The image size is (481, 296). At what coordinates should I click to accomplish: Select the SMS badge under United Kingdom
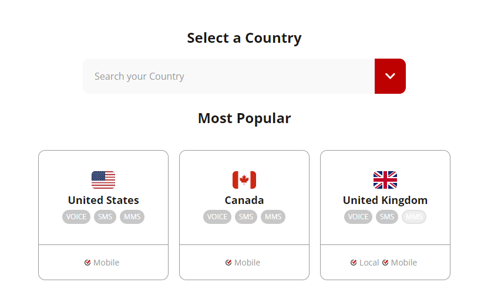pos(387,217)
